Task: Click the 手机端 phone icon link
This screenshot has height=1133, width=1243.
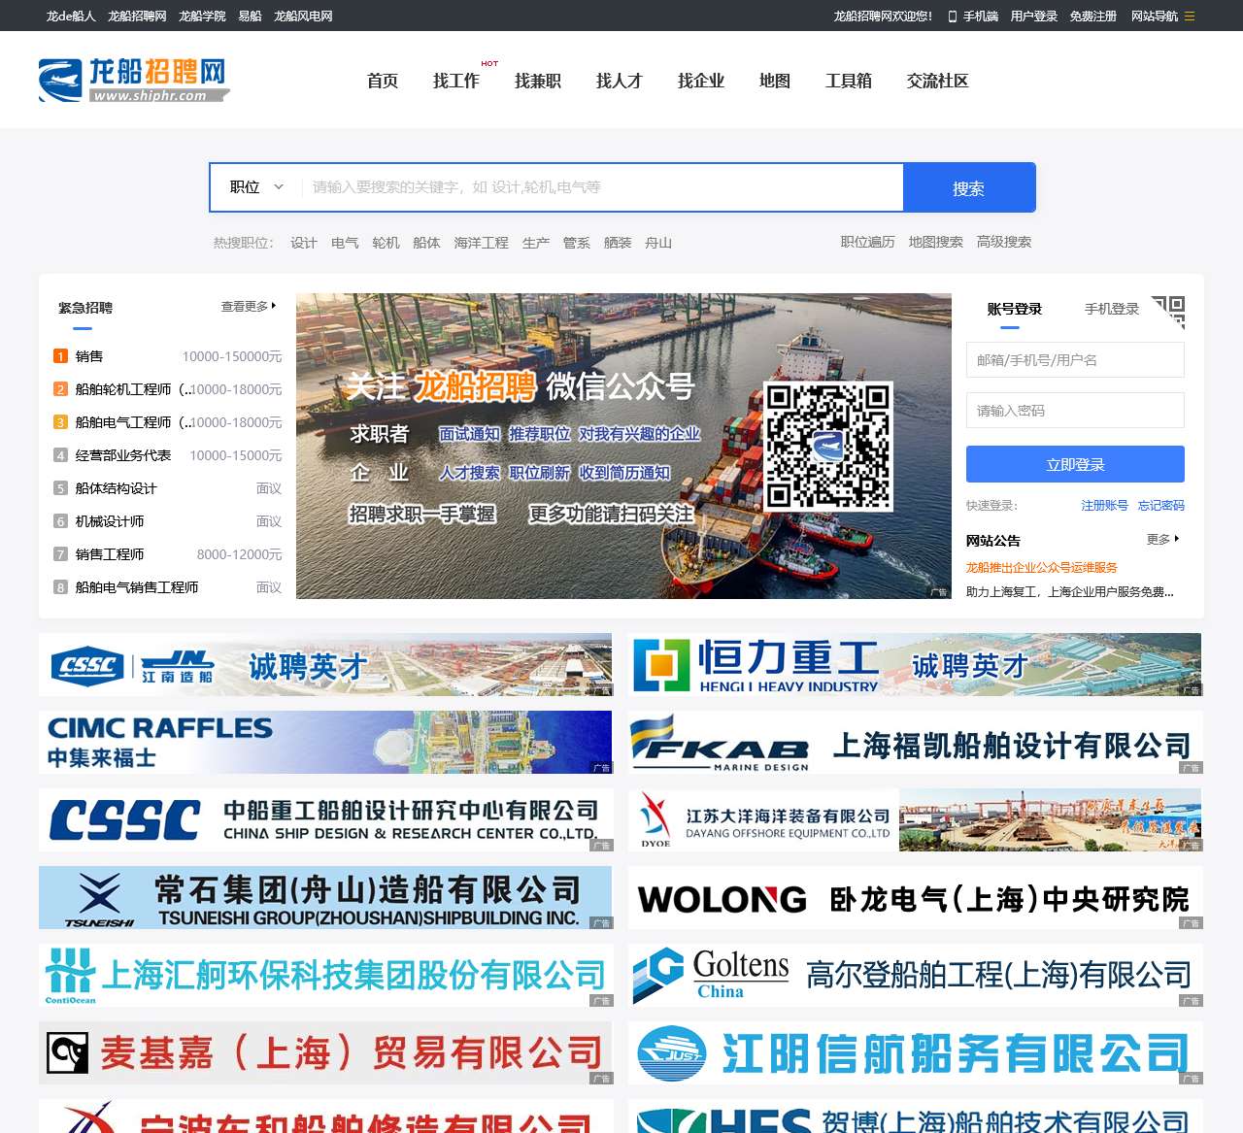Action: pyautogui.click(x=973, y=17)
